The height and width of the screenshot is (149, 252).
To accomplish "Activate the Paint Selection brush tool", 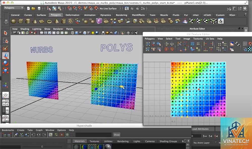I will (6, 48).
